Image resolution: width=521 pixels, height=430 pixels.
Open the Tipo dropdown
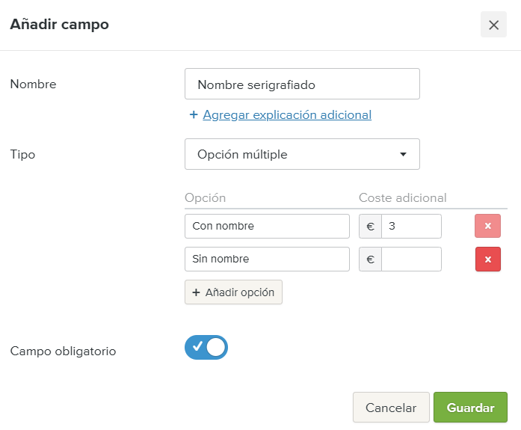tap(301, 154)
